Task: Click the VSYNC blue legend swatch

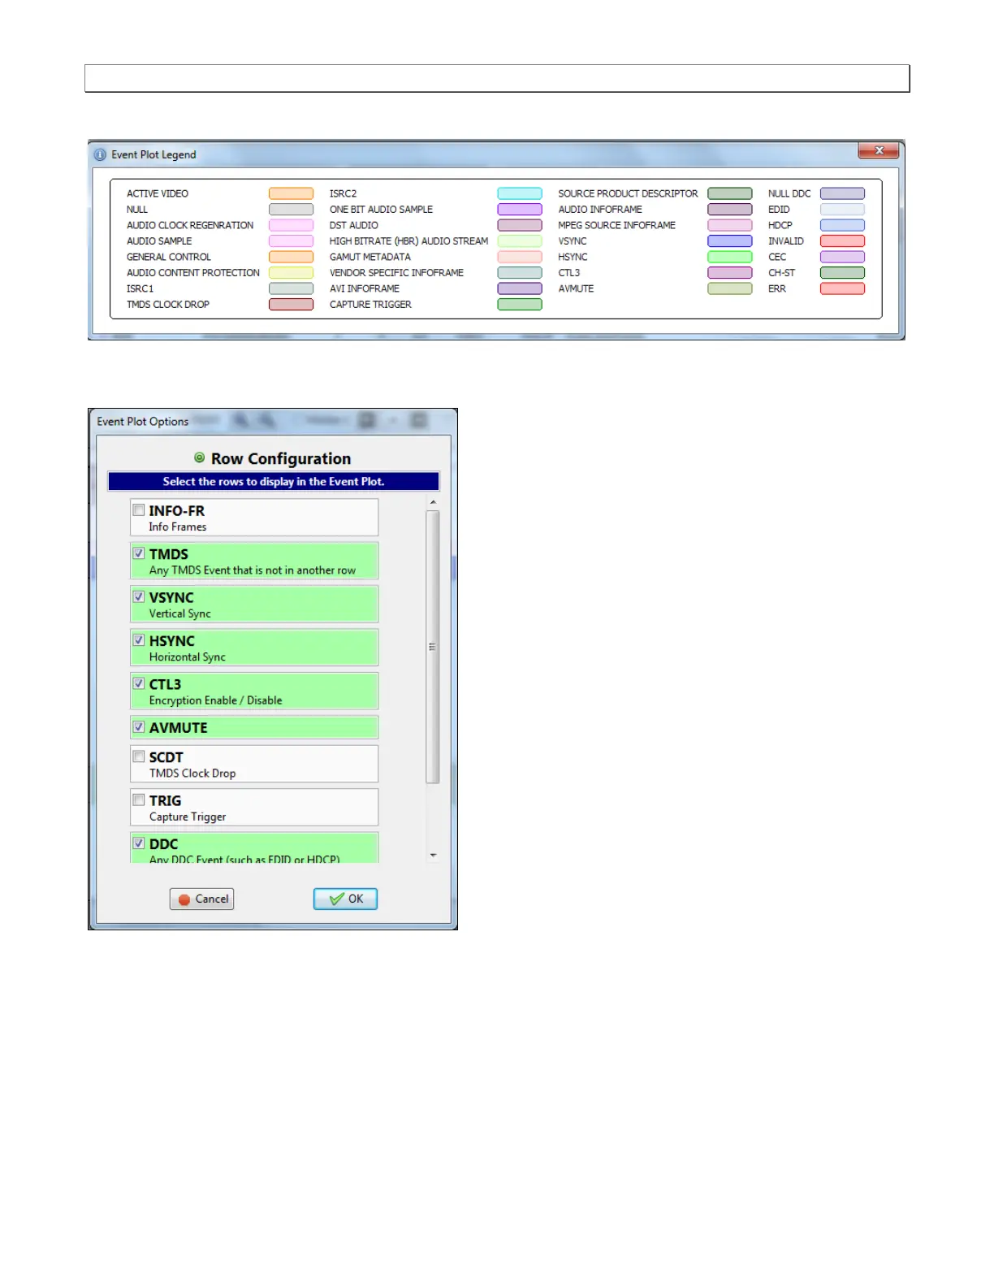Action: (730, 240)
